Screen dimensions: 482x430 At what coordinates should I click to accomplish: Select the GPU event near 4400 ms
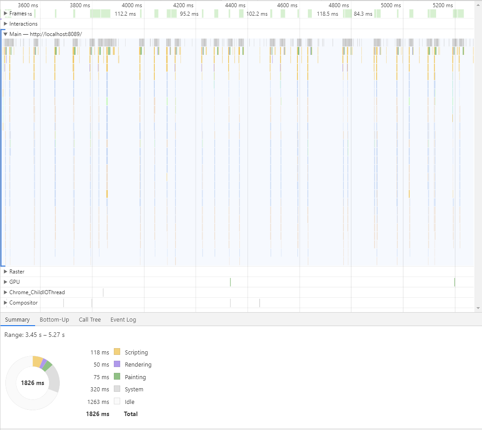tap(230, 282)
